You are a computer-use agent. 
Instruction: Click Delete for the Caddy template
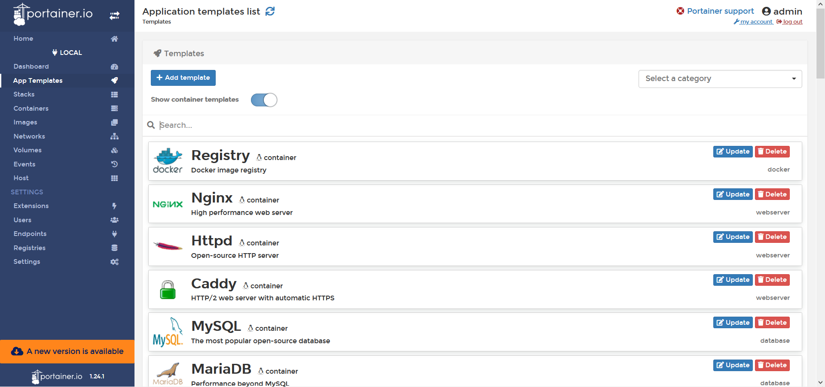pyautogui.click(x=772, y=280)
